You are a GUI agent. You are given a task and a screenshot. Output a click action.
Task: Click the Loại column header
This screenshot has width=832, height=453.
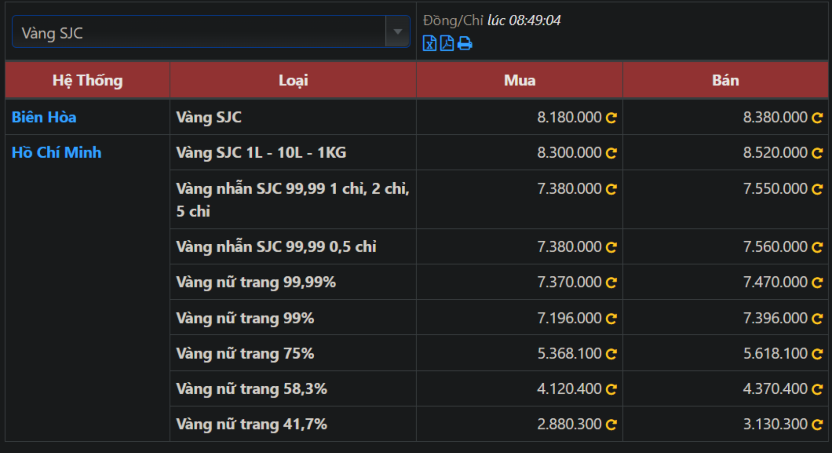point(293,80)
